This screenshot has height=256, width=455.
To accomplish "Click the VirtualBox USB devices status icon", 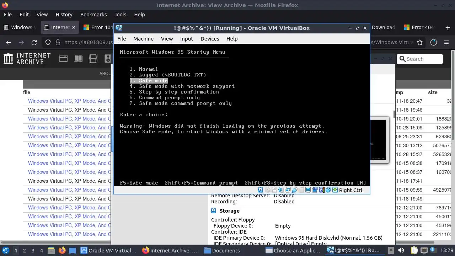I will (x=295, y=190).
